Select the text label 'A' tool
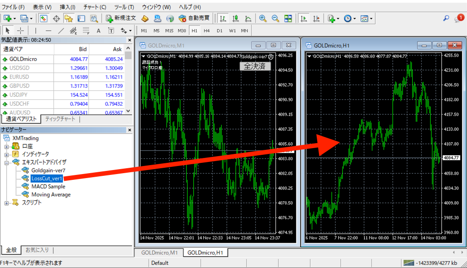 pyautogui.click(x=98, y=31)
